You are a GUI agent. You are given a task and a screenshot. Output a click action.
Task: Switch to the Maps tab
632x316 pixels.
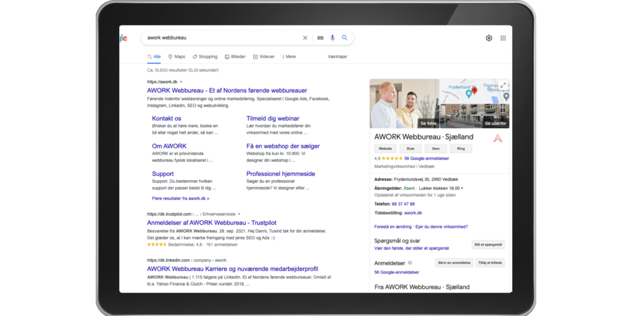177,57
